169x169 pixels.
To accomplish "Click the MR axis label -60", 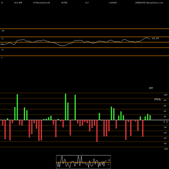I will click(165, 138).
